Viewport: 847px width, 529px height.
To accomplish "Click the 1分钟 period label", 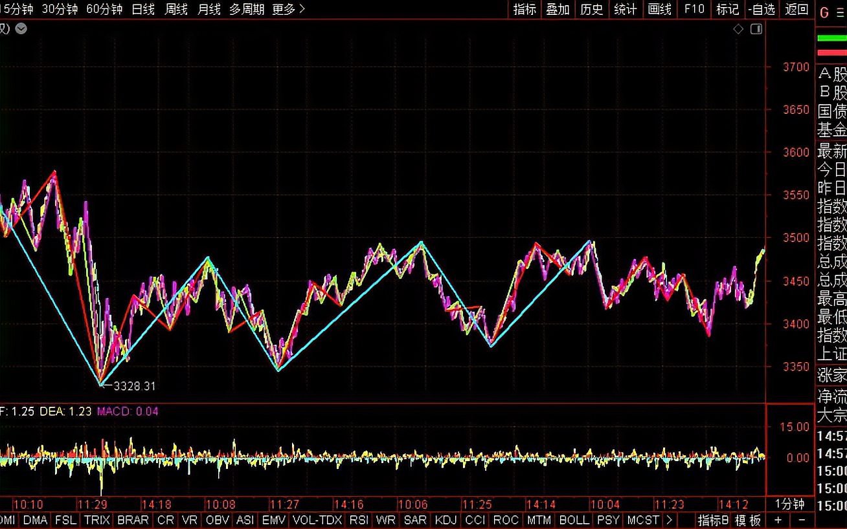I will (x=790, y=504).
